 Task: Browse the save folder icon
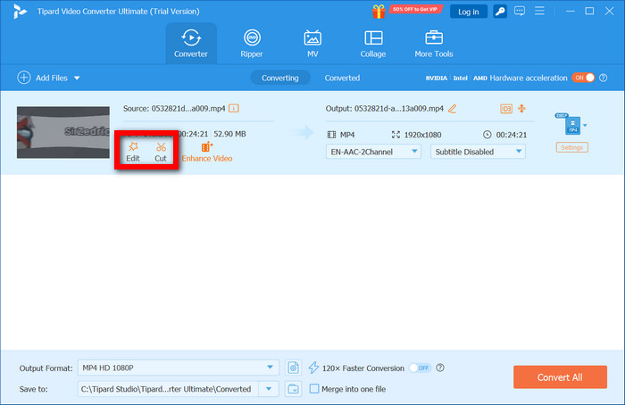[294, 388]
